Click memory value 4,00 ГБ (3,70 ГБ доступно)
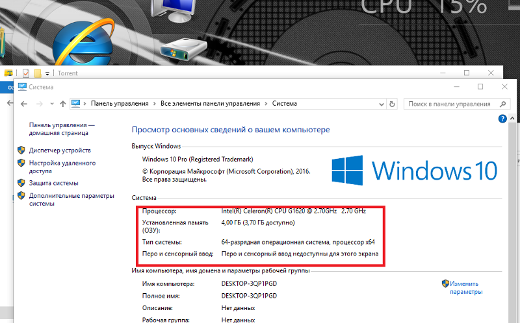520x323 pixels. click(258, 222)
